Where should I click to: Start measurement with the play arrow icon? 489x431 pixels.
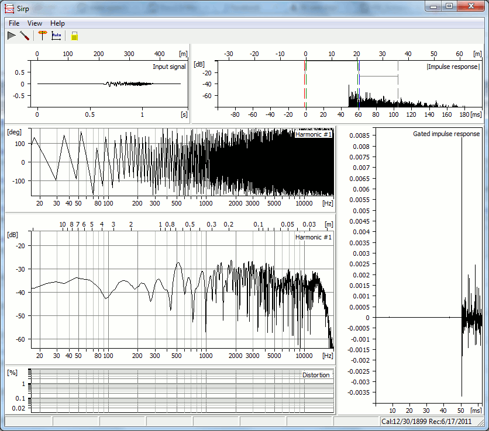pos(12,36)
